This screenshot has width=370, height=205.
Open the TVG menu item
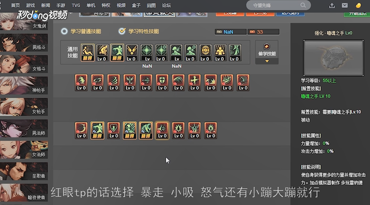coord(76,5)
